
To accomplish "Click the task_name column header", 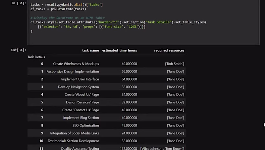I will tap(90, 50).
